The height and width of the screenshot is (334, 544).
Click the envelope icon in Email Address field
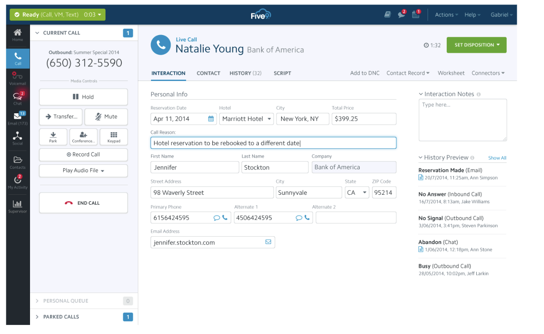(x=268, y=242)
